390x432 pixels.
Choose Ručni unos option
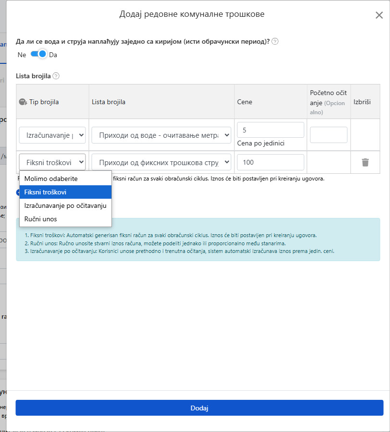point(66,219)
